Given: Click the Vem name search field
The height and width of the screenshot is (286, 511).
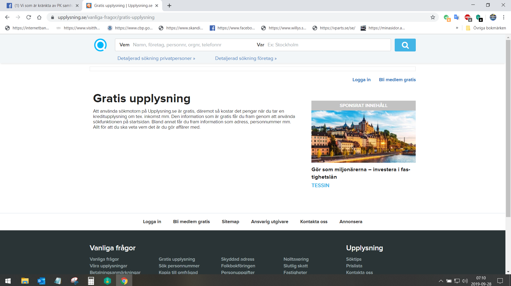Looking at the screenshot, I should point(192,45).
